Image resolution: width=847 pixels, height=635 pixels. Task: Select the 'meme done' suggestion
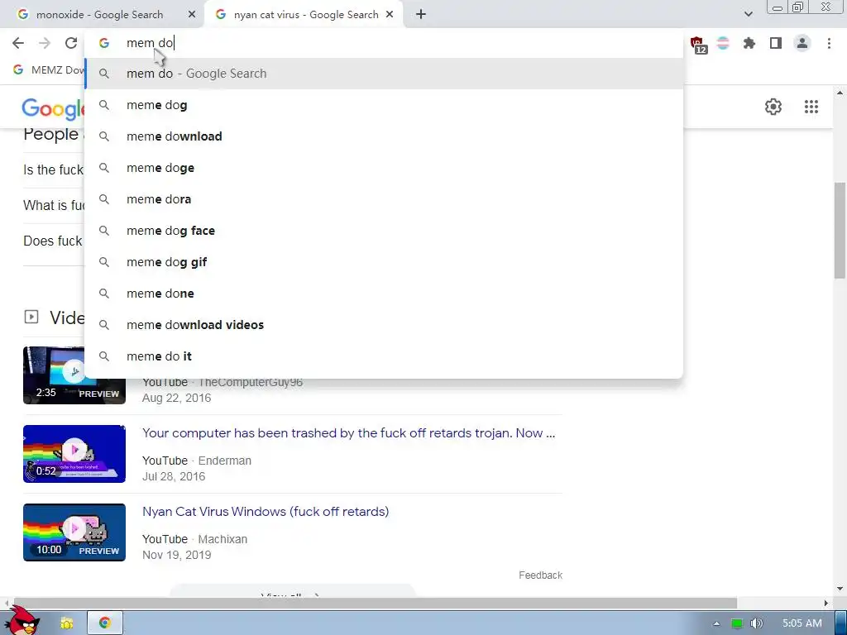pos(384,294)
